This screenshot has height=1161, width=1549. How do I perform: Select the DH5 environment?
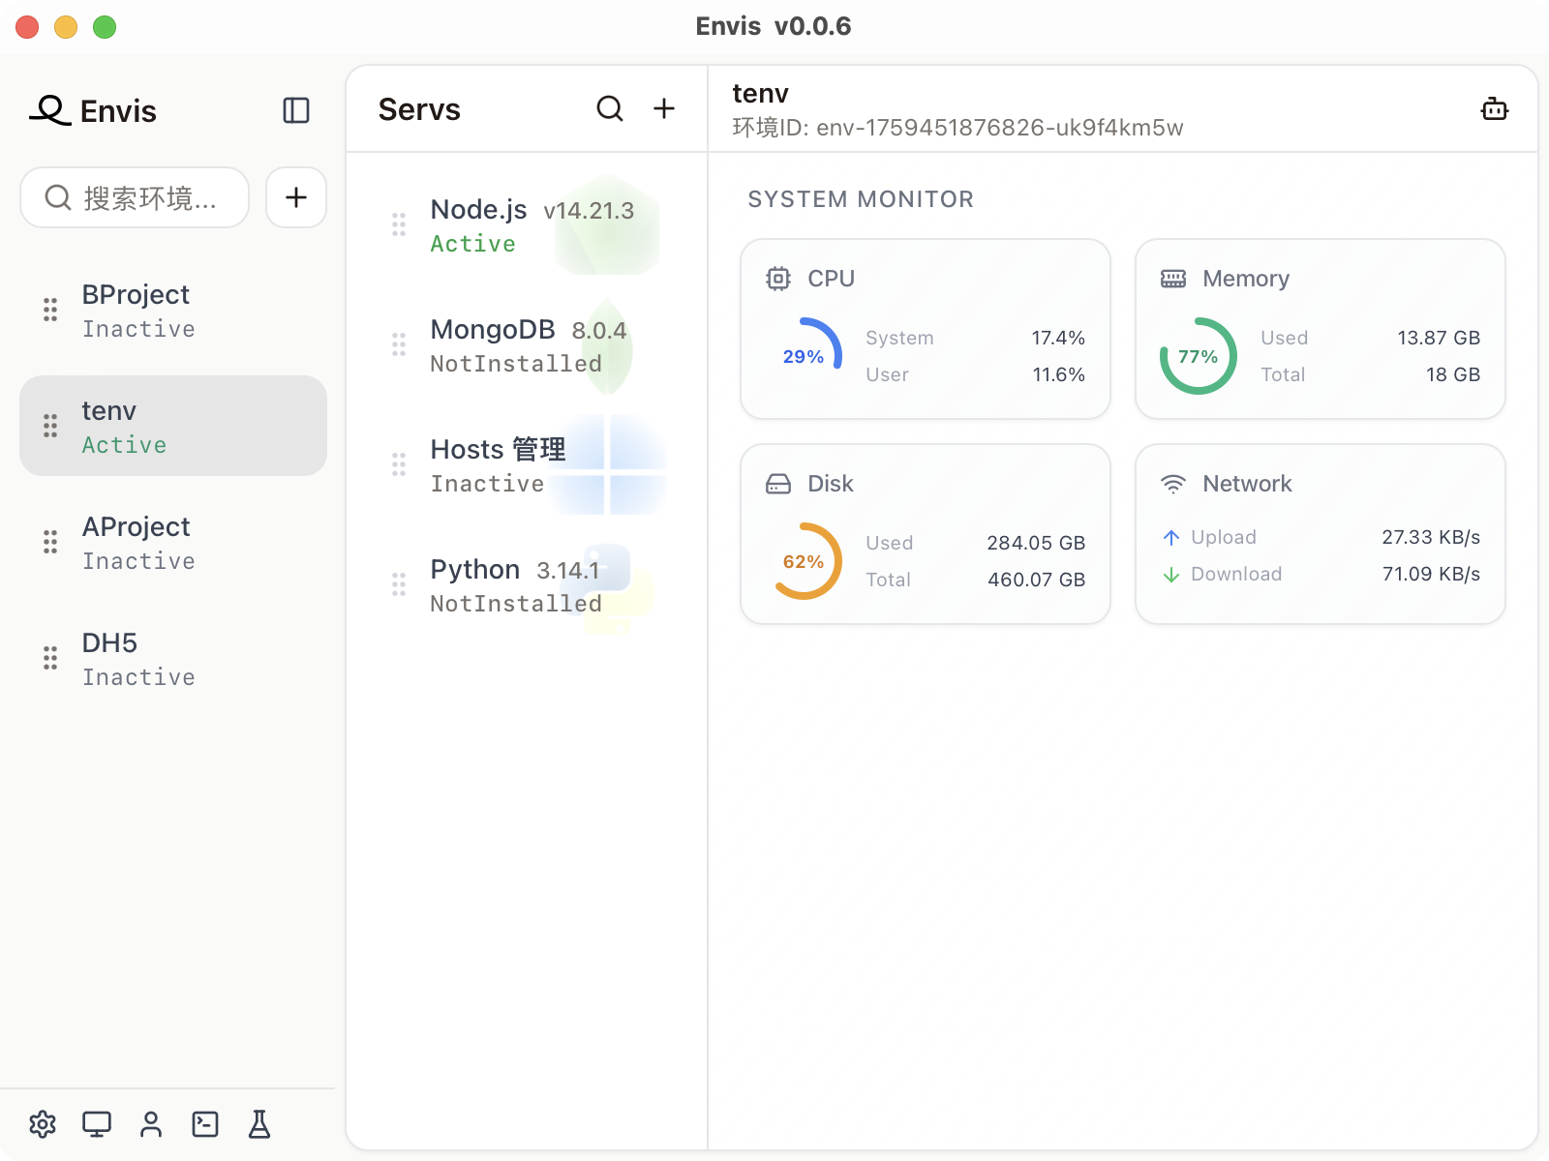click(x=174, y=659)
